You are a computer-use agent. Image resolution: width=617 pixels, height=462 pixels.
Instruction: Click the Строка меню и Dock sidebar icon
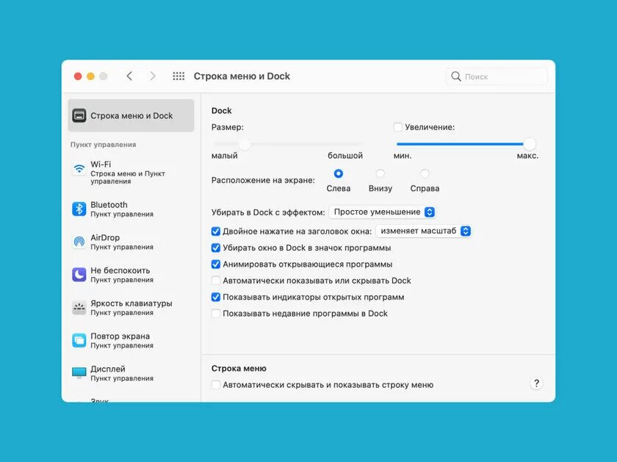coord(79,116)
